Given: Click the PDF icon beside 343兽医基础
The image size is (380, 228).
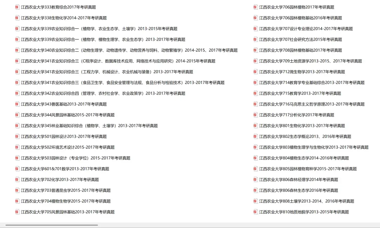Looking at the screenshot, I should (17, 104).
